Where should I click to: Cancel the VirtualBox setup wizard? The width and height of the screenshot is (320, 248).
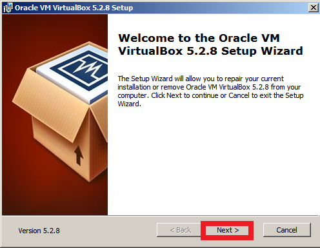click(286, 230)
